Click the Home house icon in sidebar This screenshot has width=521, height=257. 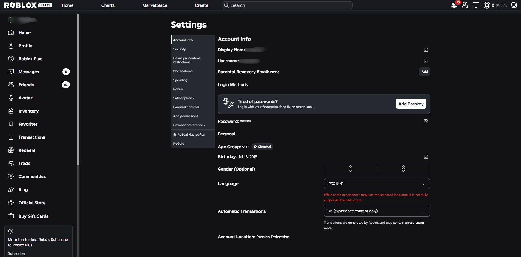(11, 32)
